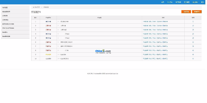Click 导出栏目 link in row number 8
Viewport: 207px width, 103px height.
(x=159, y=50)
